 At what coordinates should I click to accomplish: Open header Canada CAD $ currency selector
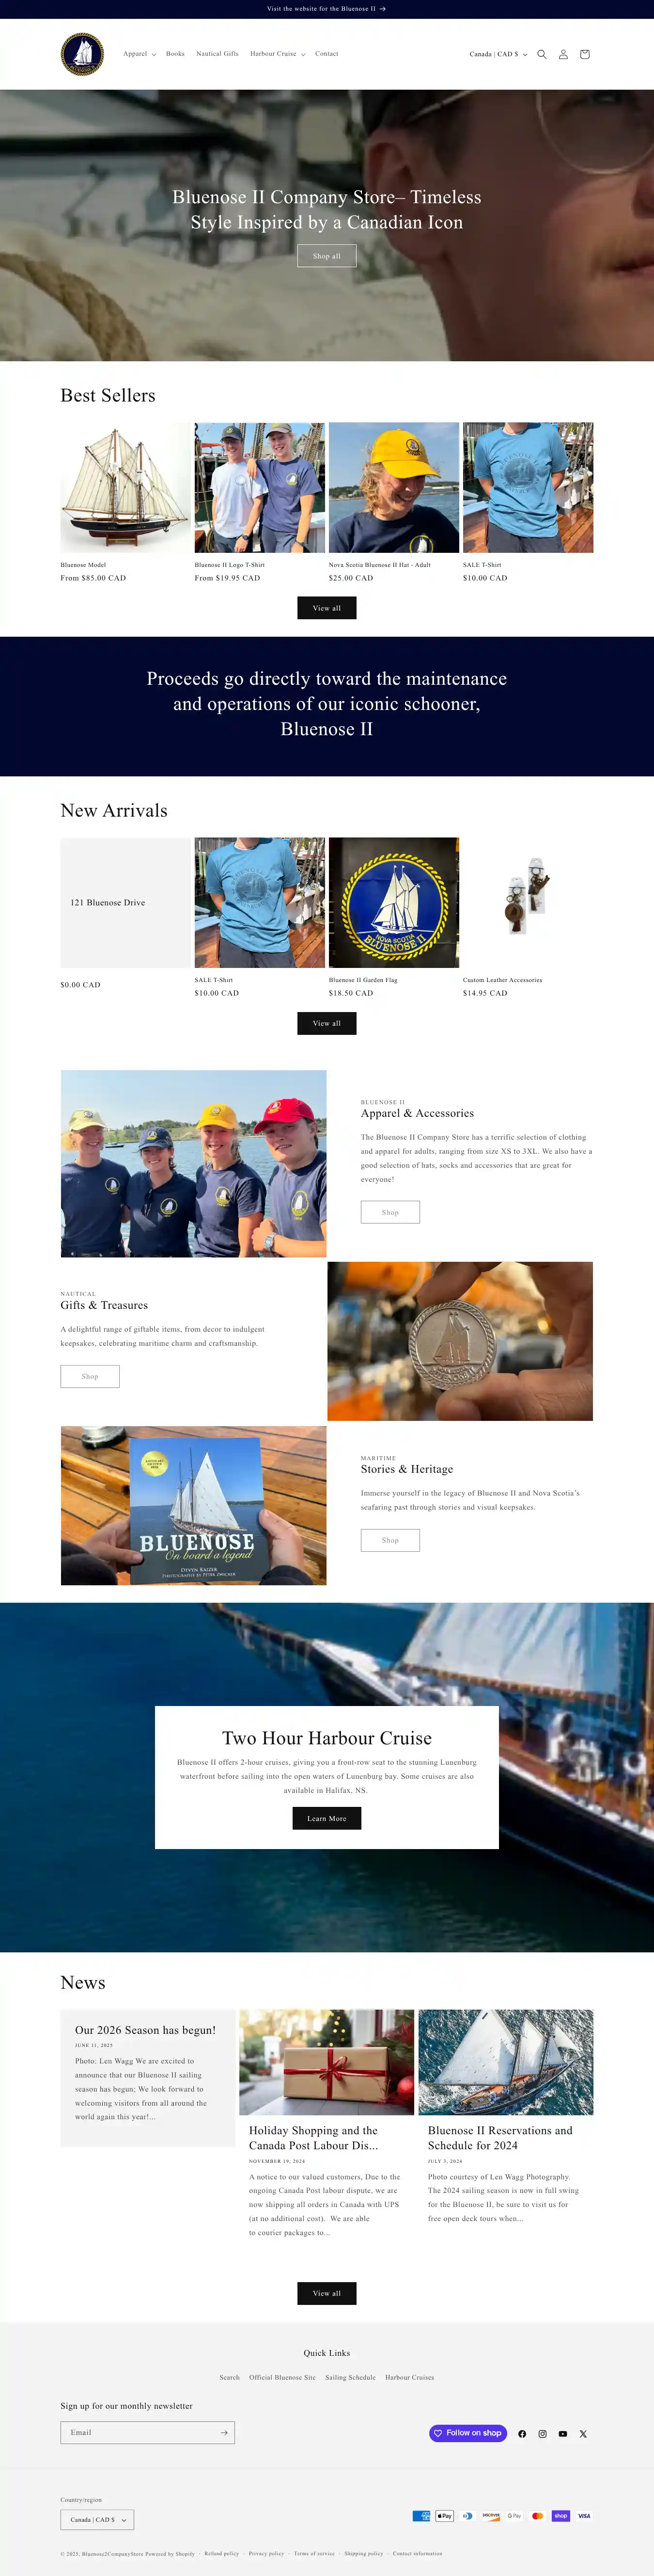[498, 54]
